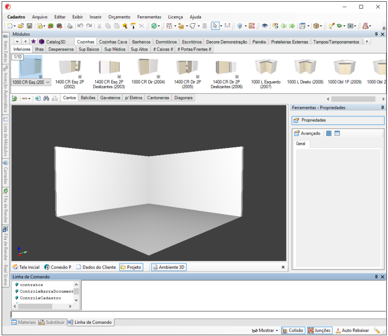Open the beige bar icon dropdown
The image size is (388, 336).
point(29,99)
